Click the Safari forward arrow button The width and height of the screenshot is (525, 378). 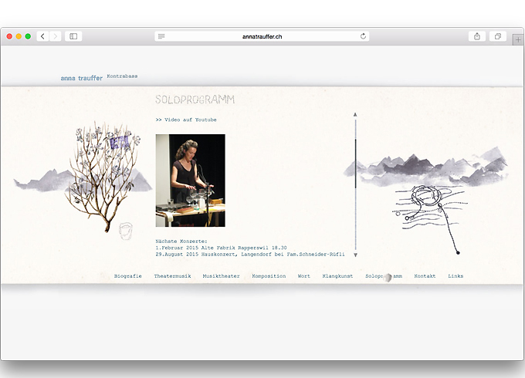56,36
